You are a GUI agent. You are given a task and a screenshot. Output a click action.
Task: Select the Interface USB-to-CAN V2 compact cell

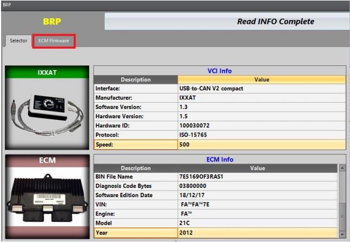tap(261, 88)
